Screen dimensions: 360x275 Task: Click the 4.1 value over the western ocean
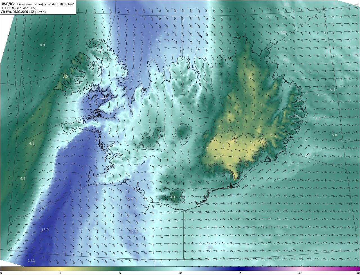coord(32,143)
